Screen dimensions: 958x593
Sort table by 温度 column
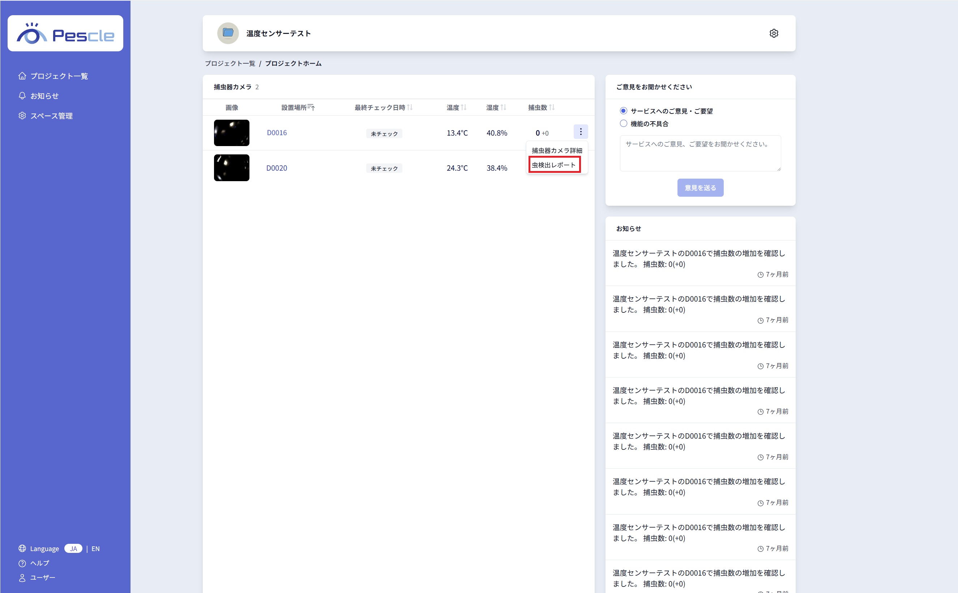[457, 107]
